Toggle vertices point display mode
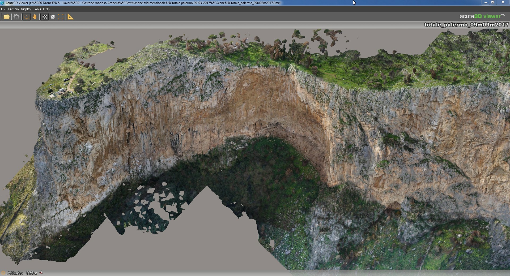The width and height of the screenshot is (510, 276). tap(61, 17)
